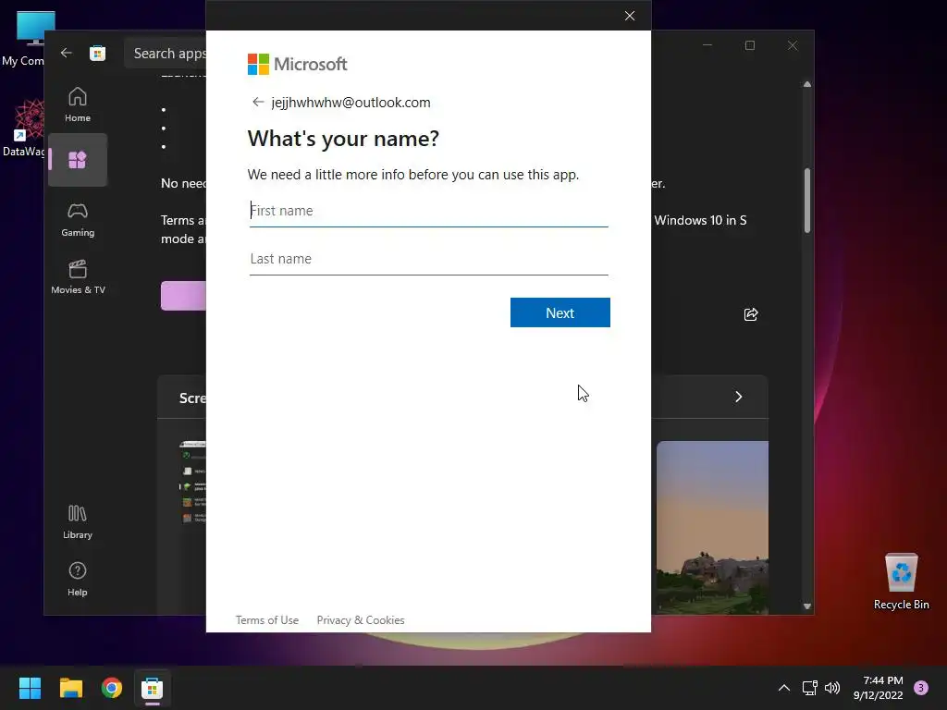Click the jejjhwhwhw@outlook.com email text
Screen dimensions: 947x710
(x=351, y=103)
